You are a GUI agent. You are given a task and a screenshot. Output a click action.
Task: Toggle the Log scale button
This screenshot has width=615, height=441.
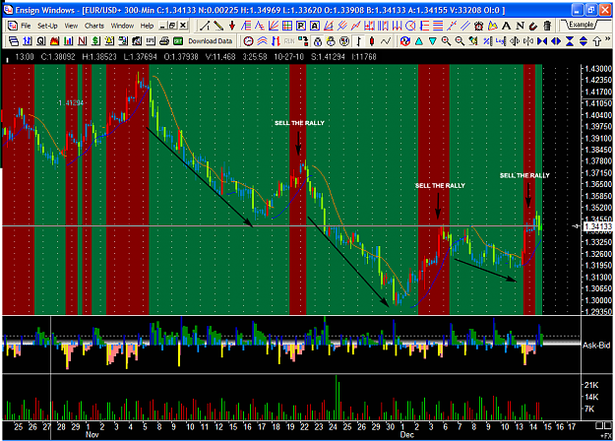[x=501, y=41]
